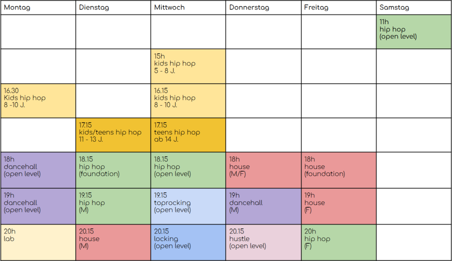This screenshot has height=261, width=452.
Task: Click the 17.15 kids/teens hip hop 11-13 J. cell
Action: click(114, 135)
